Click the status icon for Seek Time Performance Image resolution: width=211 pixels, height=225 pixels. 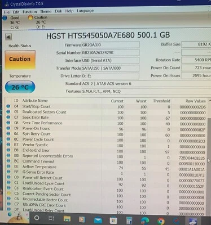(8, 123)
